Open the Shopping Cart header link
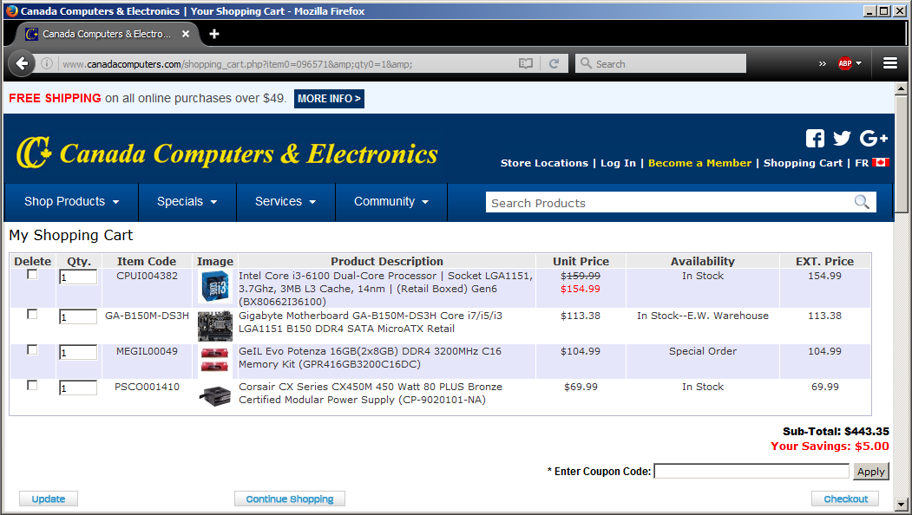 pyautogui.click(x=803, y=163)
